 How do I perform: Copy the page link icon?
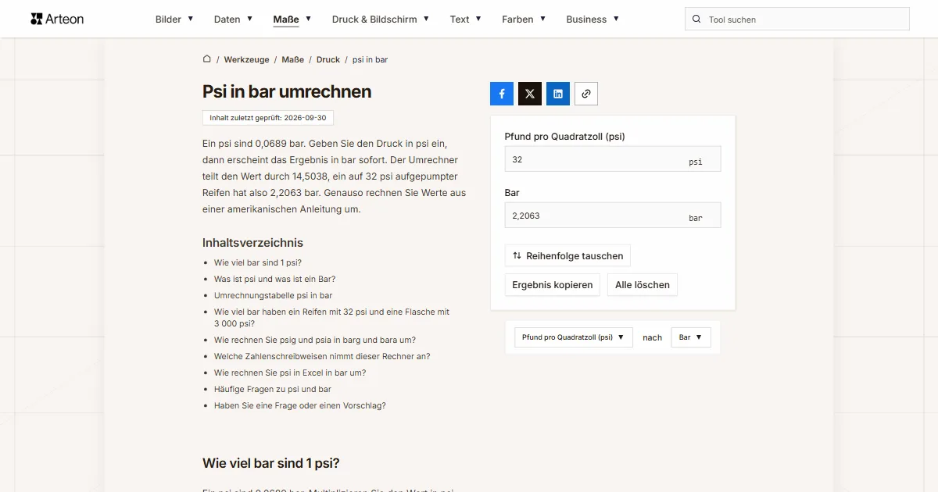point(586,94)
